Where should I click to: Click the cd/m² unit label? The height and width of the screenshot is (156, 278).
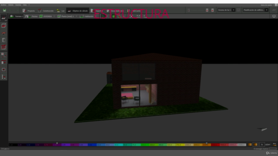click(x=268, y=144)
